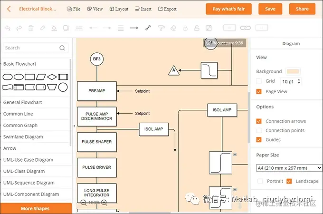Screen dimensions: 323x214
Task: Click the format painter roller icon
Action: [161, 28]
